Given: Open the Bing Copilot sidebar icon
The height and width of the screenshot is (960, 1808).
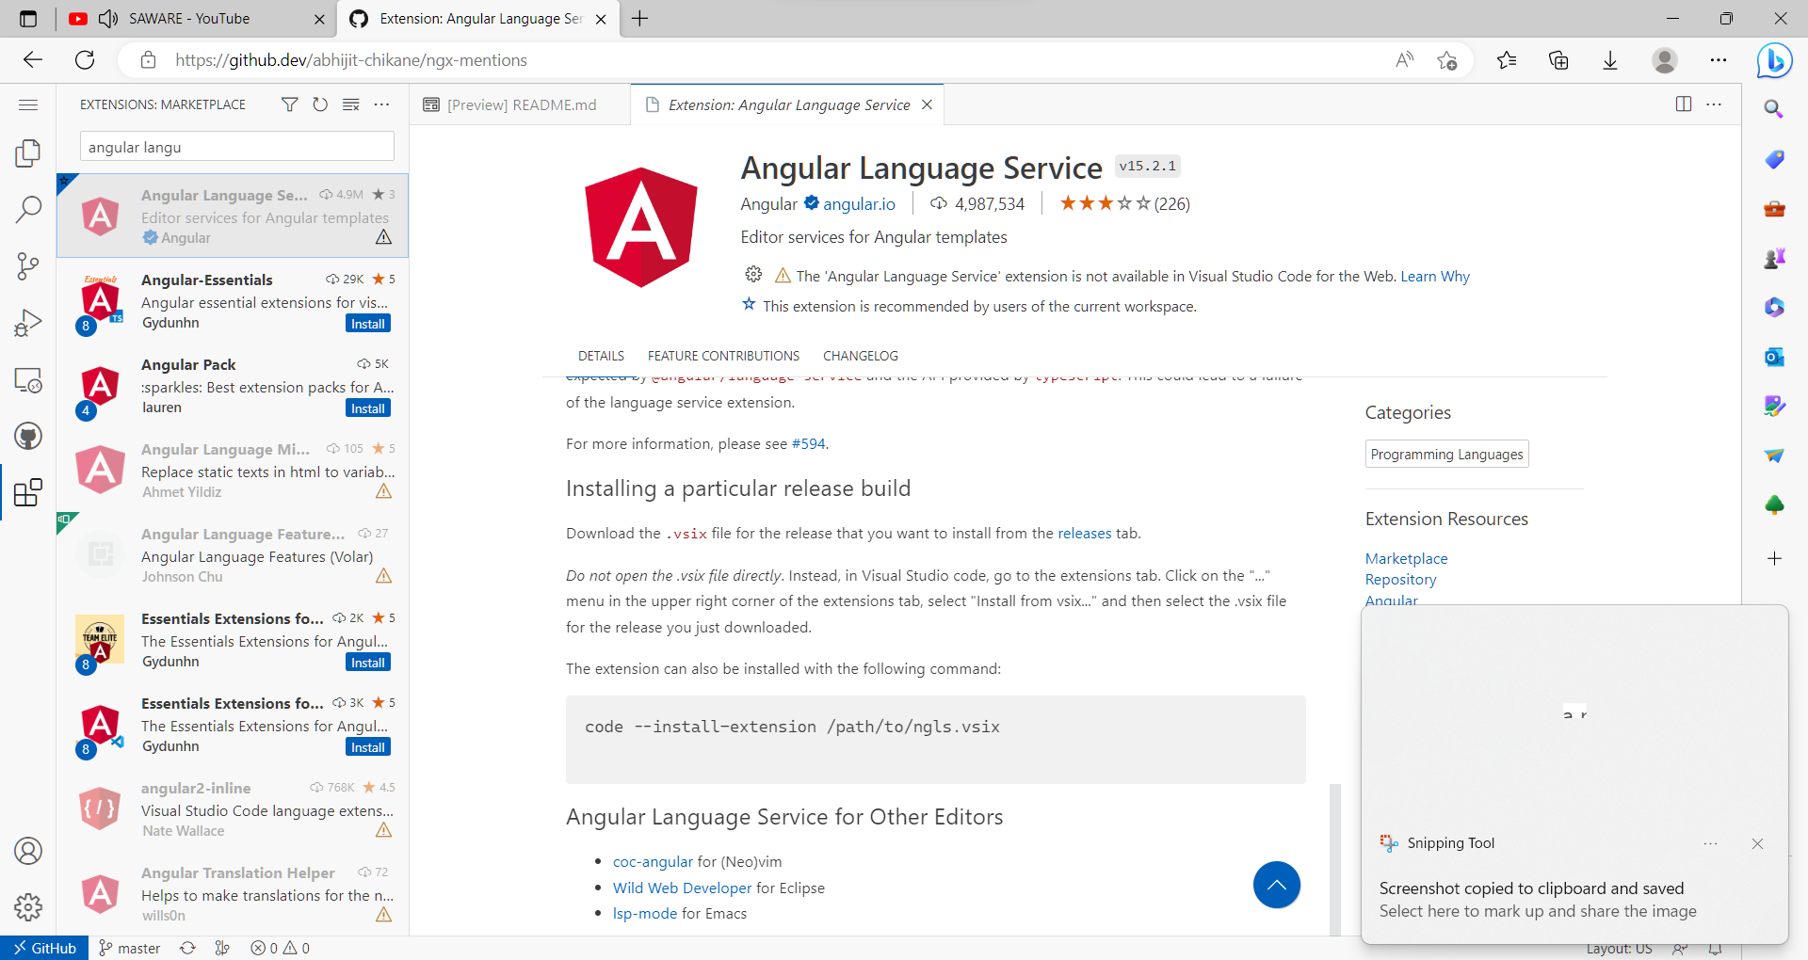Looking at the screenshot, I should [x=1774, y=60].
